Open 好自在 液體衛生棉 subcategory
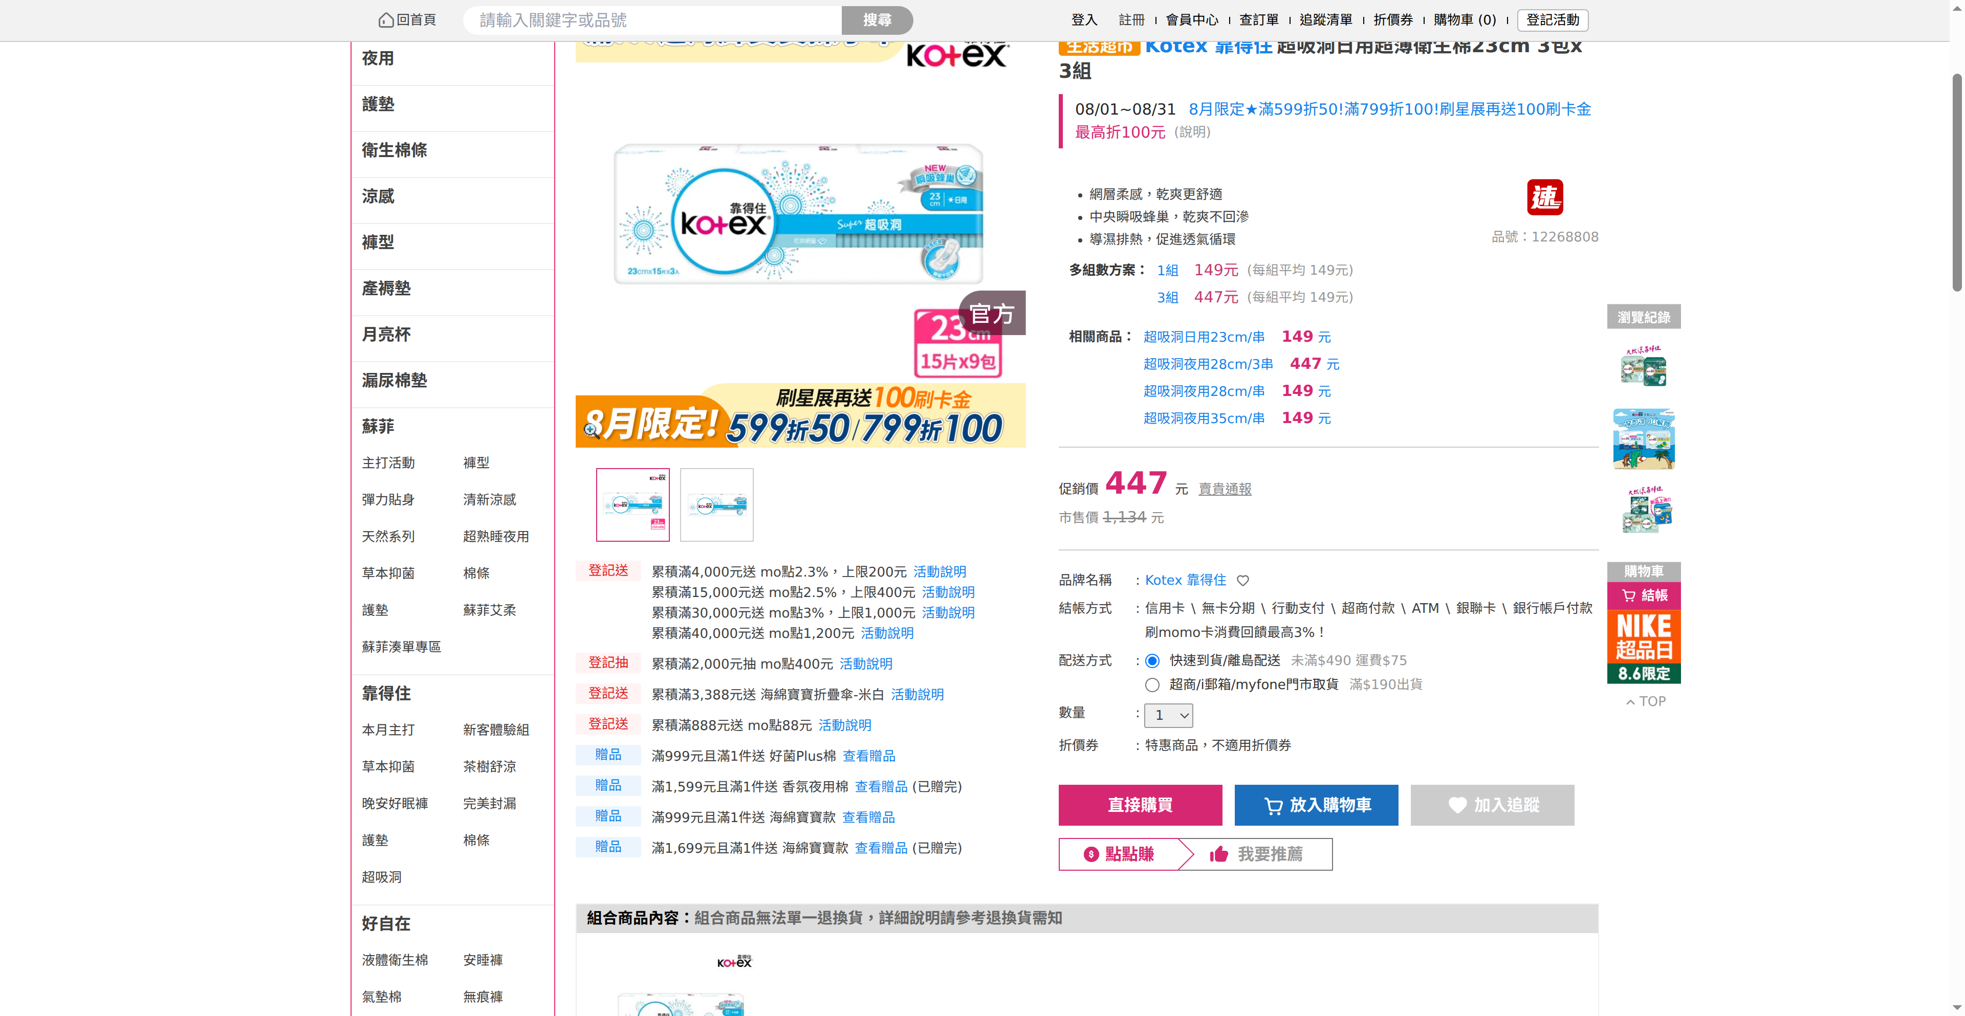Viewport: 1965px width, 1016px height. pos(395,960)
